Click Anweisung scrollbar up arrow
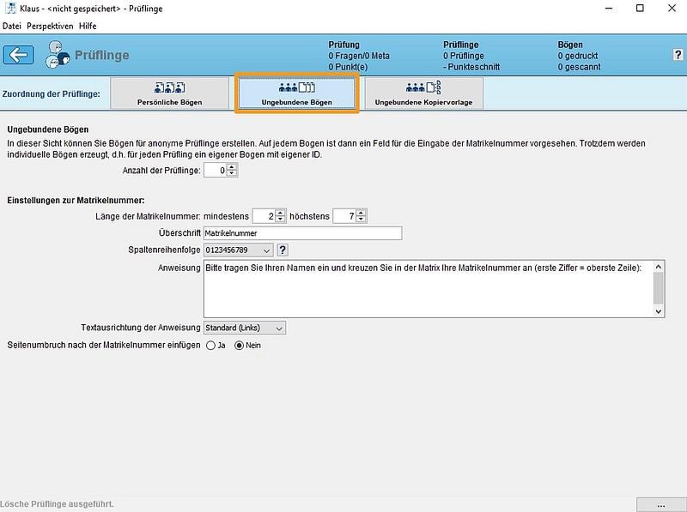The image size is (687, 512). click(658, 267)
